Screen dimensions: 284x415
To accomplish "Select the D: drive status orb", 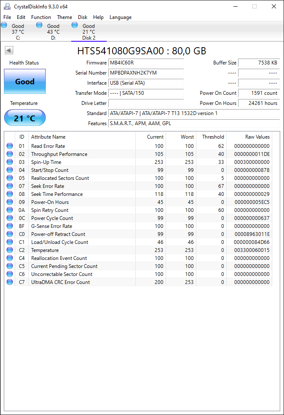I will (39, 25).
